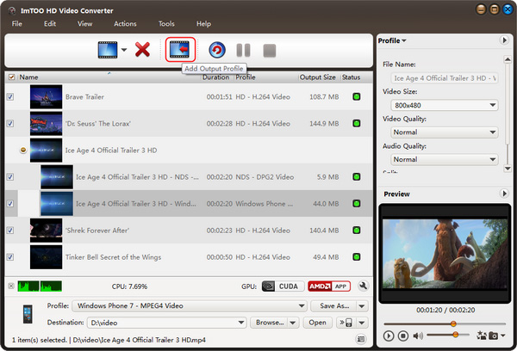Click the Windows Phone device icon
The image size is (517, 351).
coord(28,314)
